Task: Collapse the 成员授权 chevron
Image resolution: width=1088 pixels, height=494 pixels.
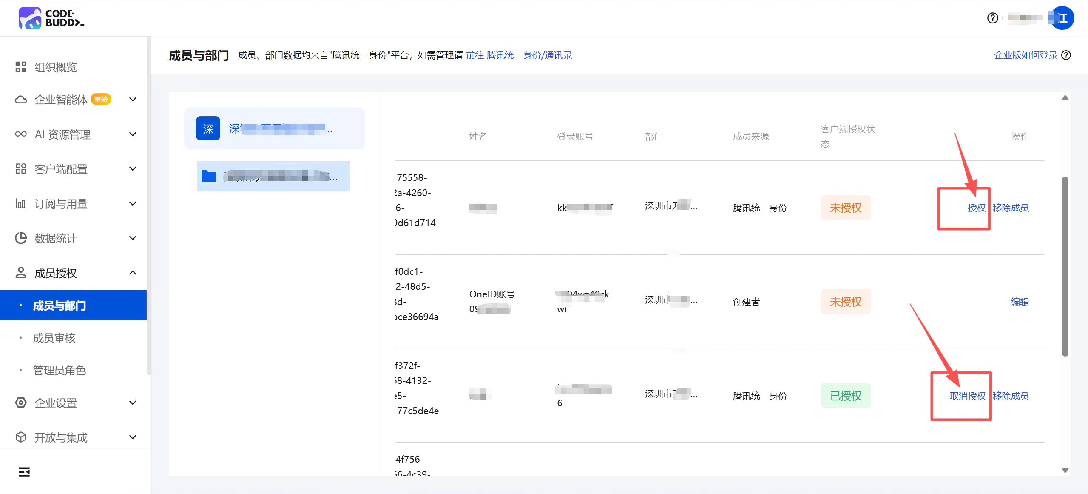Action: (133, 273)
